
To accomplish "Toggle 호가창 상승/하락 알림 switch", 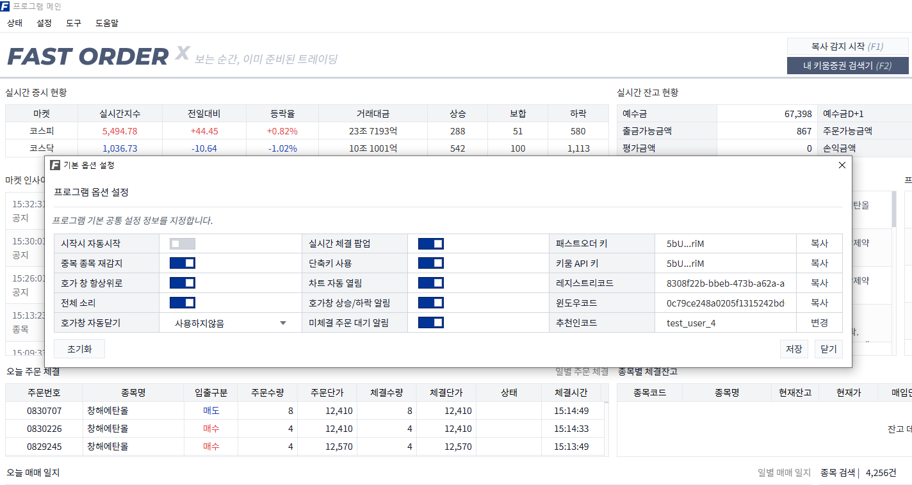I will 431,303.
